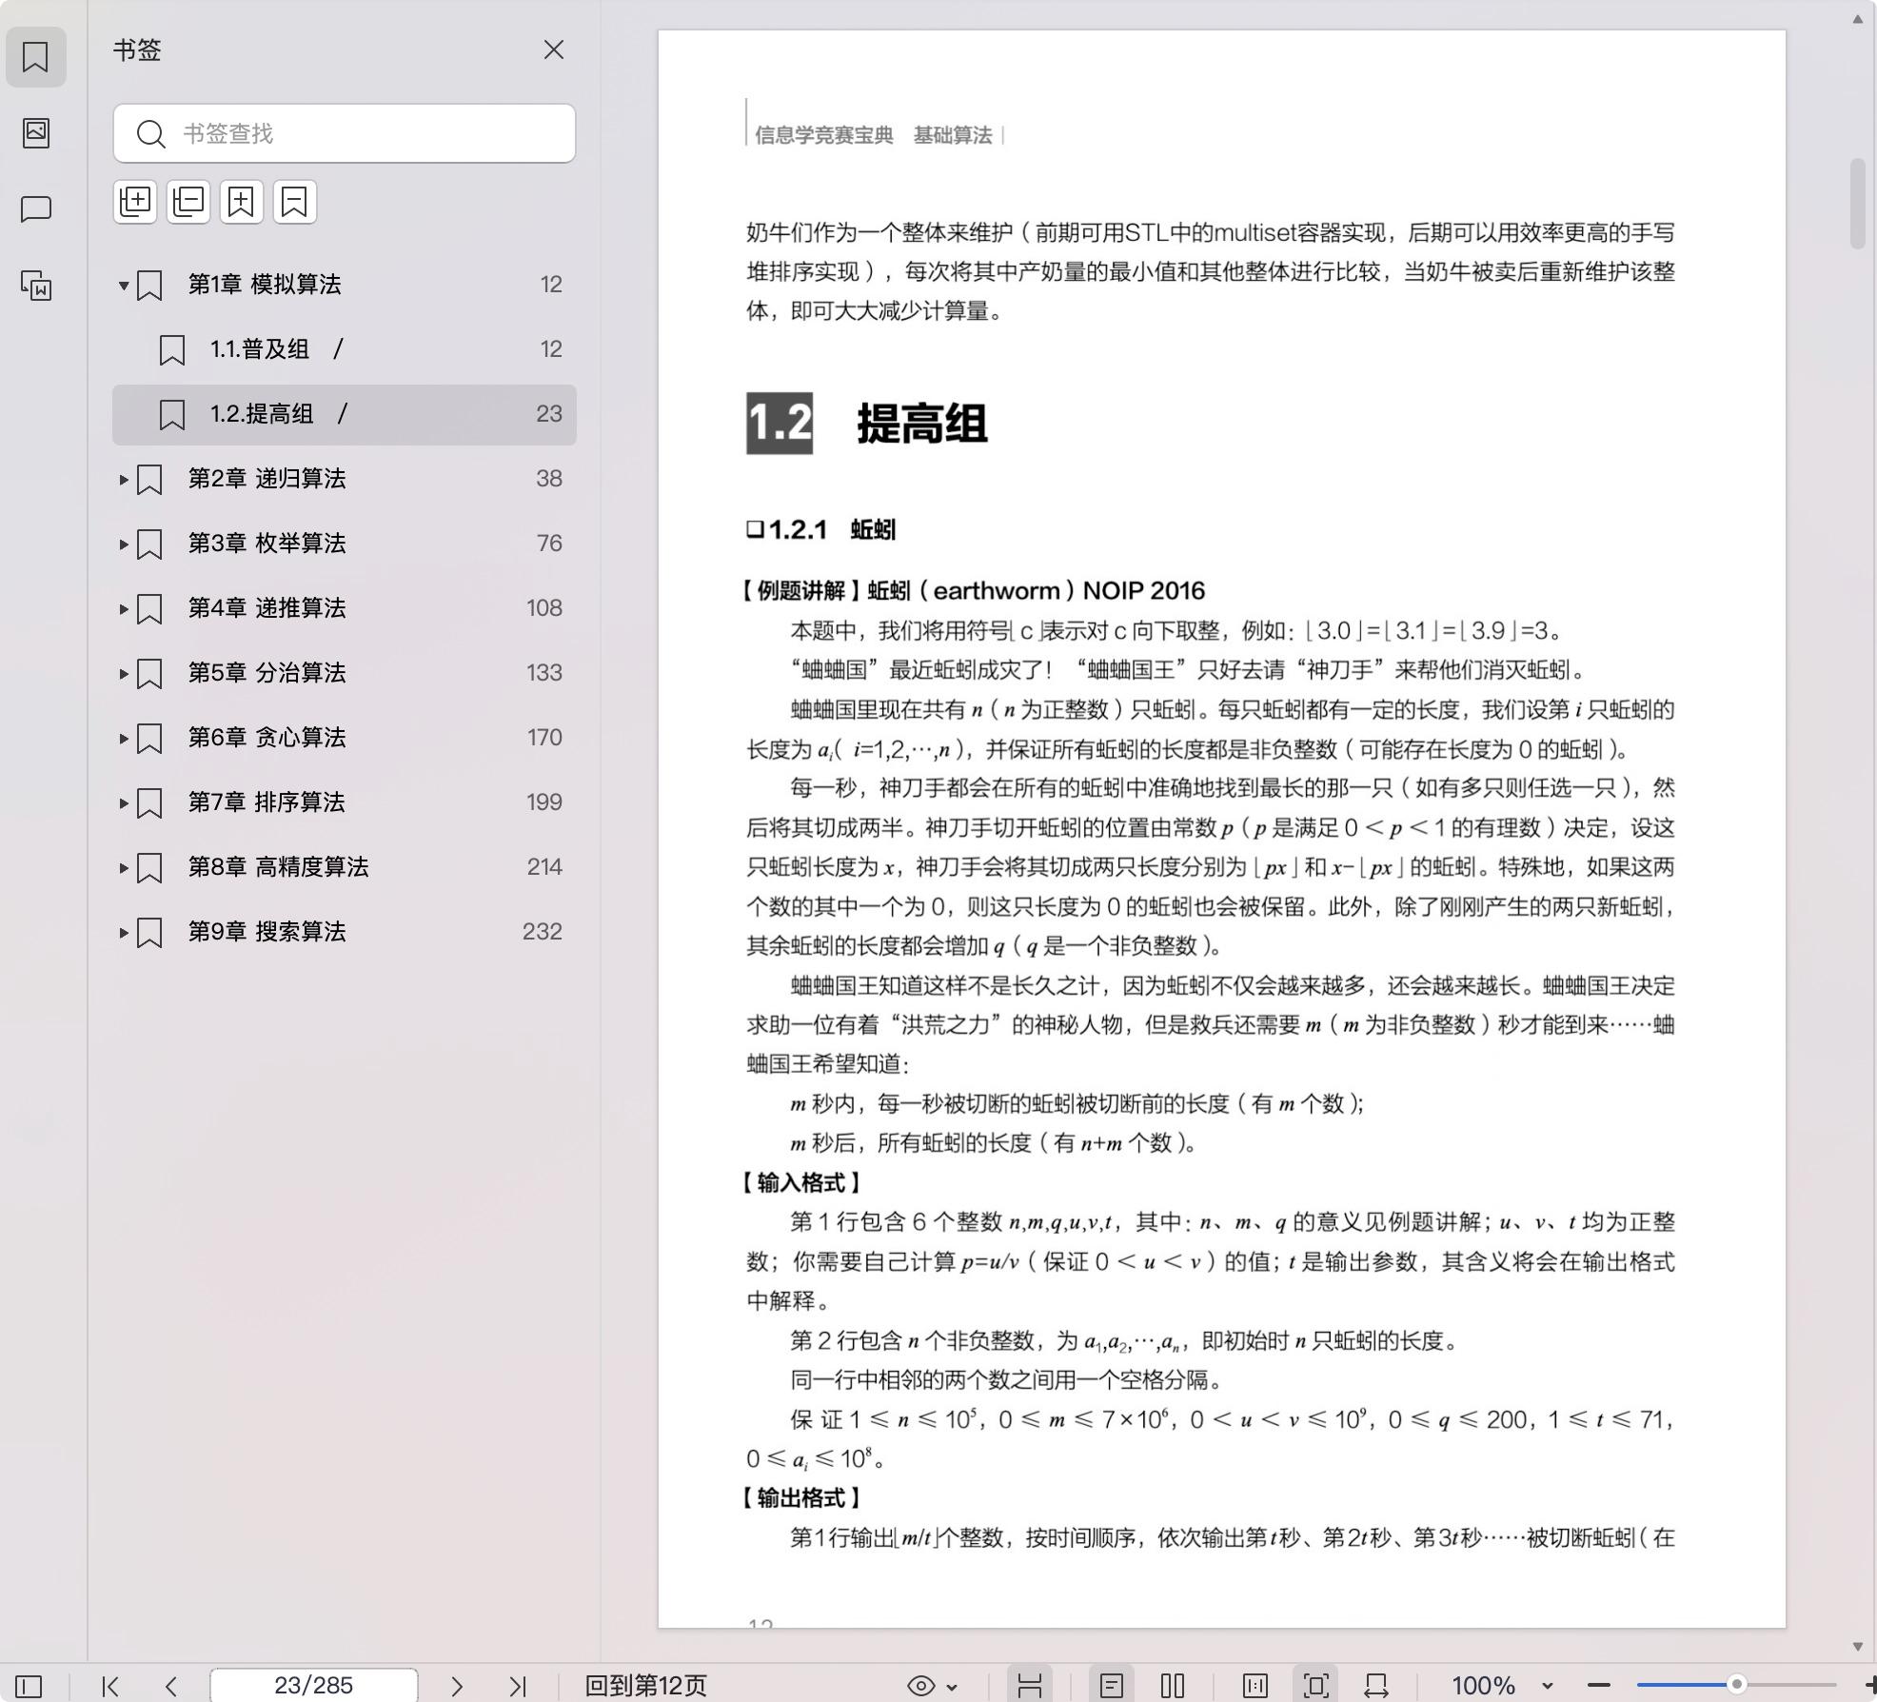The height and width of the screenshot is (1702, 1877).
Task: Expand the 第9章 搜索算法 chapter
Action: click(x=123, y=932)
